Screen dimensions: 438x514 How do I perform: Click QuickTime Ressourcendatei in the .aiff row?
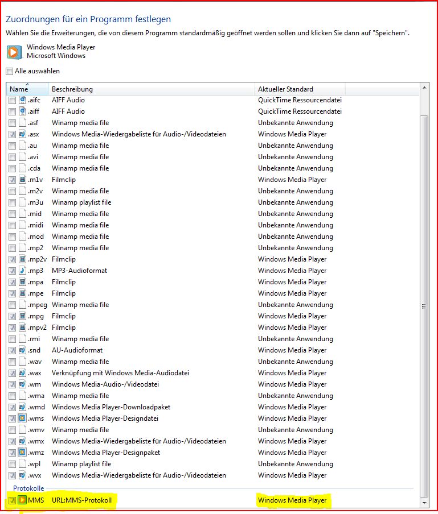[300, 111]
